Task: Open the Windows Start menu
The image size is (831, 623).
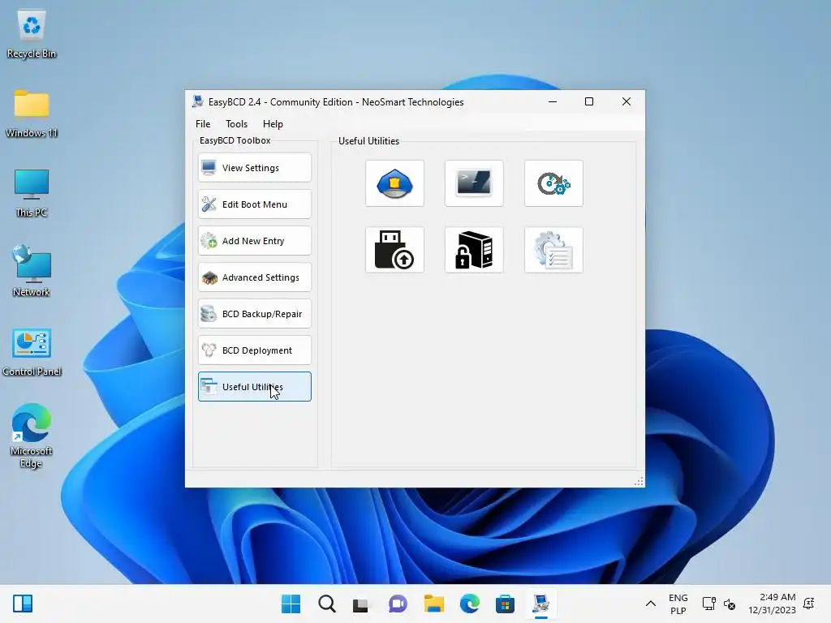Action: (291, 604)
